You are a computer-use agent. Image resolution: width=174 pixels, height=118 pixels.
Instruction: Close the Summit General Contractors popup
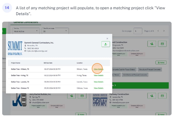point(107,38)
